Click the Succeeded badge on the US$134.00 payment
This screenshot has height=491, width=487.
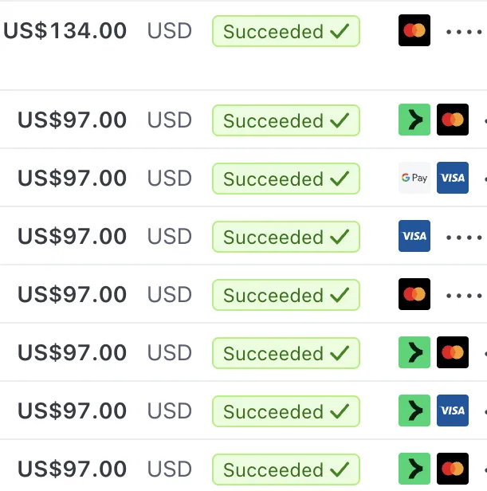point(286,31)
